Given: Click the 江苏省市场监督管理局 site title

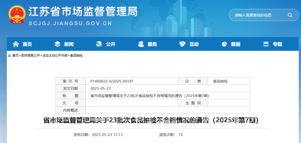Looking at the screenshot, I should coord(83,12).
